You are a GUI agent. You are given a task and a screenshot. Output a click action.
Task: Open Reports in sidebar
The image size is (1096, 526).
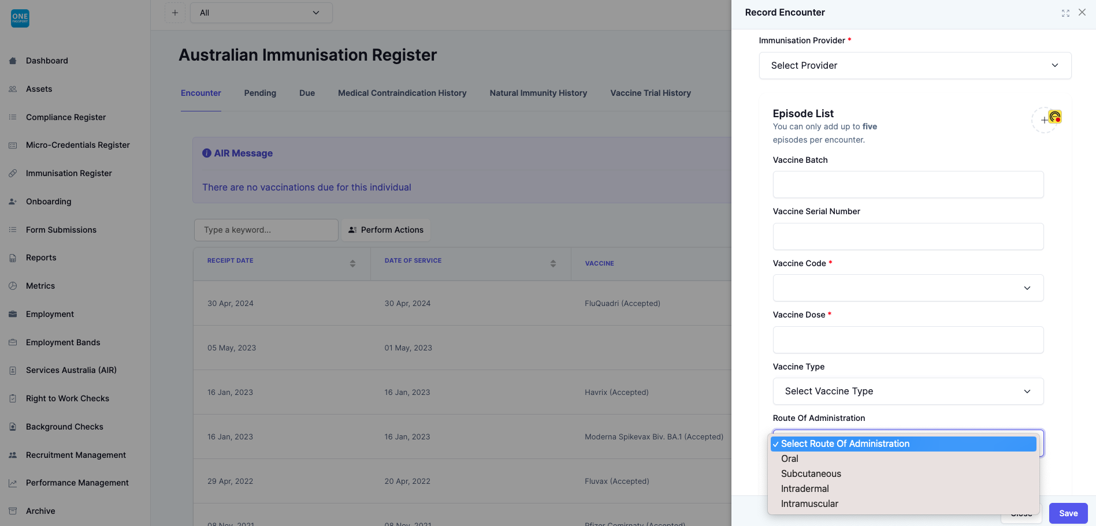coord(41,258)
